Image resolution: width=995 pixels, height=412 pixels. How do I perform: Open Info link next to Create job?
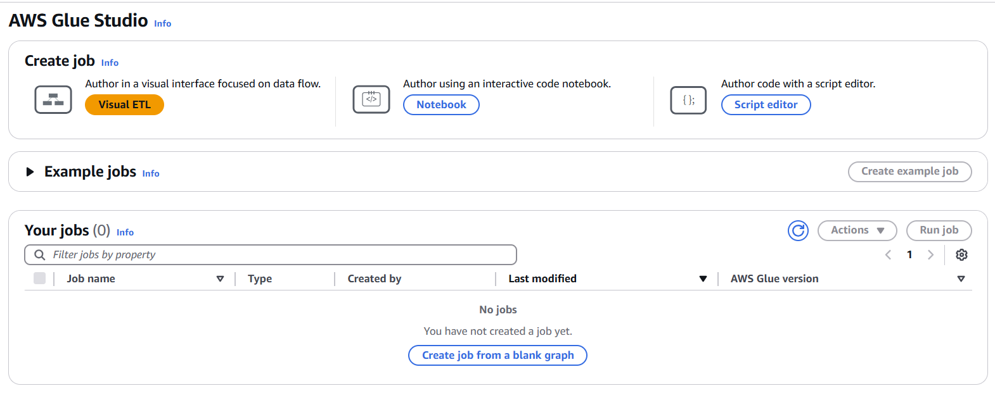pyautogui.click(x=110, y=63)
